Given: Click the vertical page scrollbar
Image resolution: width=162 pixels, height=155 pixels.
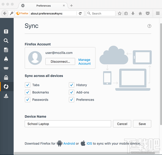Looking at the screenshot, I should (161, 74).
